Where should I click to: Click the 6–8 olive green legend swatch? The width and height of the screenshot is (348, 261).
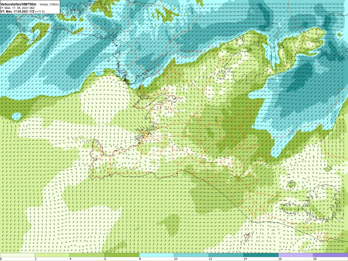click(122, 255)
